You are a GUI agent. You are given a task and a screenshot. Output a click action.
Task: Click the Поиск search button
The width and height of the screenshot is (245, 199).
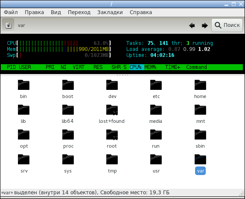click(x=227, y=25)
